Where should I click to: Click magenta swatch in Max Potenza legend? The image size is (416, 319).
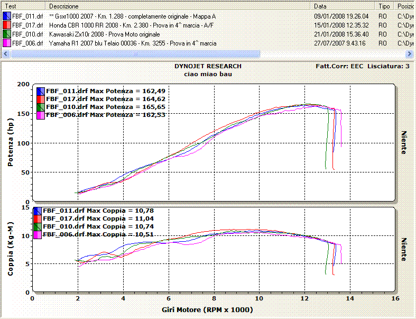pos(41,115)
